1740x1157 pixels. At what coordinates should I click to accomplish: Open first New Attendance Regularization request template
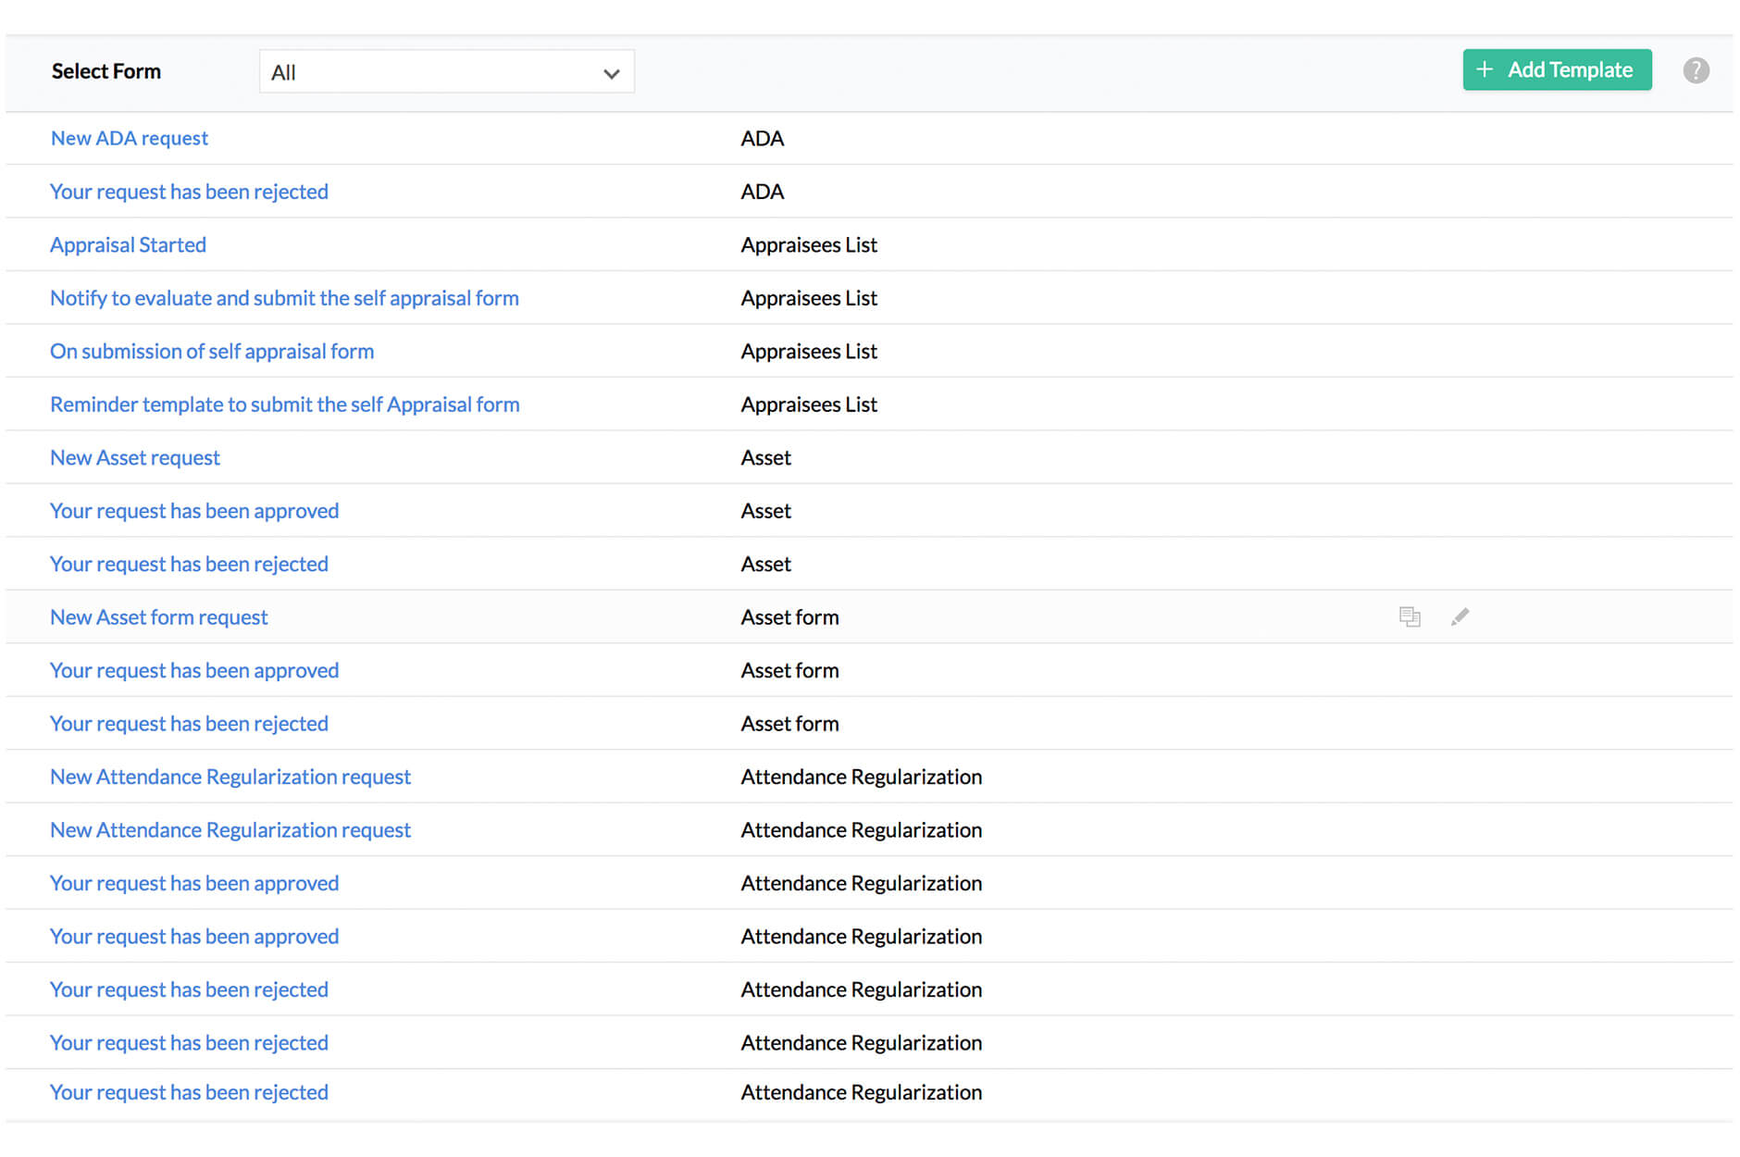pos(230,777)
